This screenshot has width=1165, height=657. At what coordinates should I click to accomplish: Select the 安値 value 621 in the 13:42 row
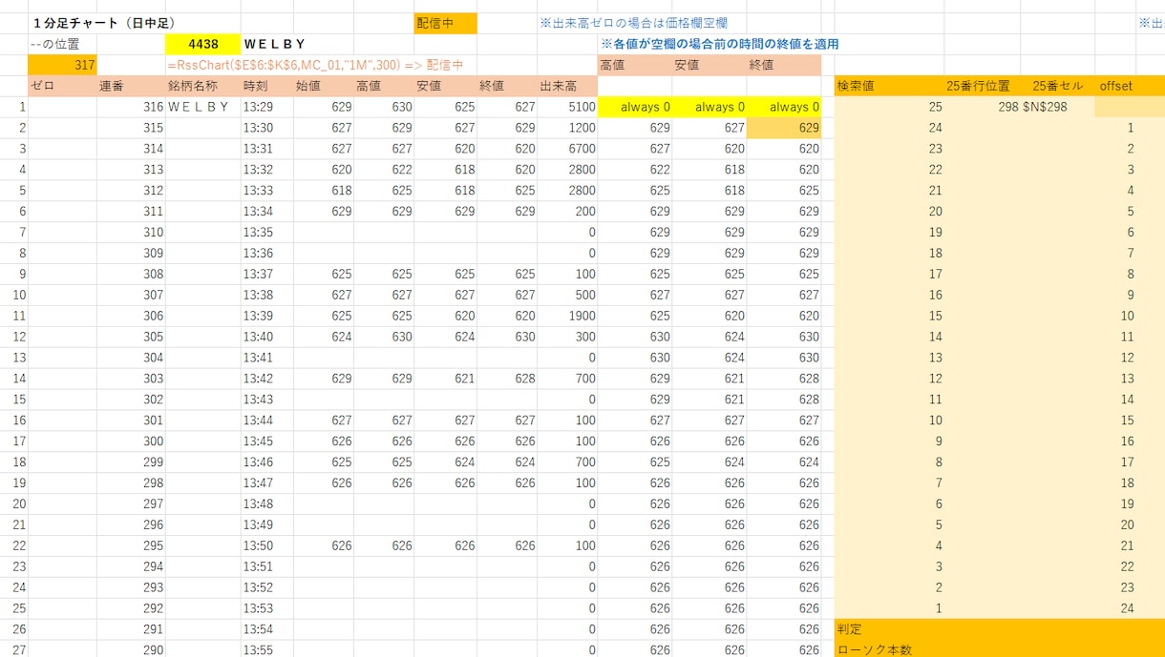445,379
